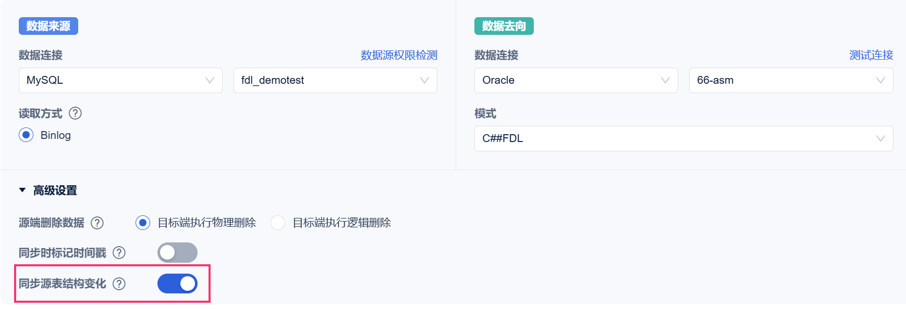Click help icon next to 读取方式

pos(76,113)
